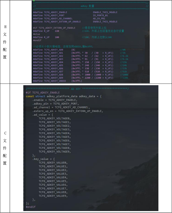Viewport: 172px width, 213px height.
Task: Click the comment '//必须从小到大填电阻'
Action: point(47,46)
